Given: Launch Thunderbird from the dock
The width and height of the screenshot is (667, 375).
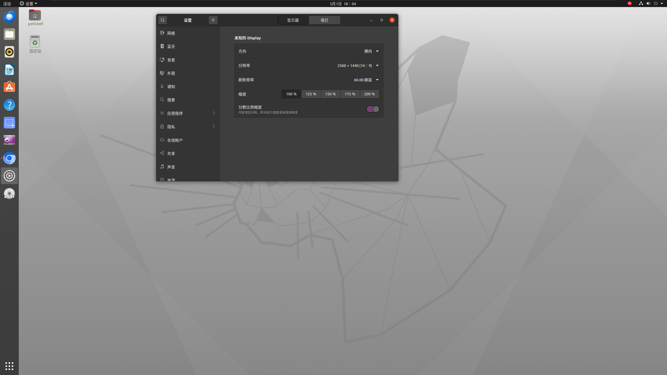Looking at the screenshot, I should [9, 17].
